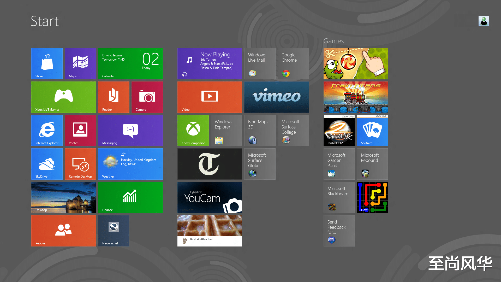Screen dimensions: 501x282
Task: Open Xbox LIVE Games tile
Action: click(63, 97)
